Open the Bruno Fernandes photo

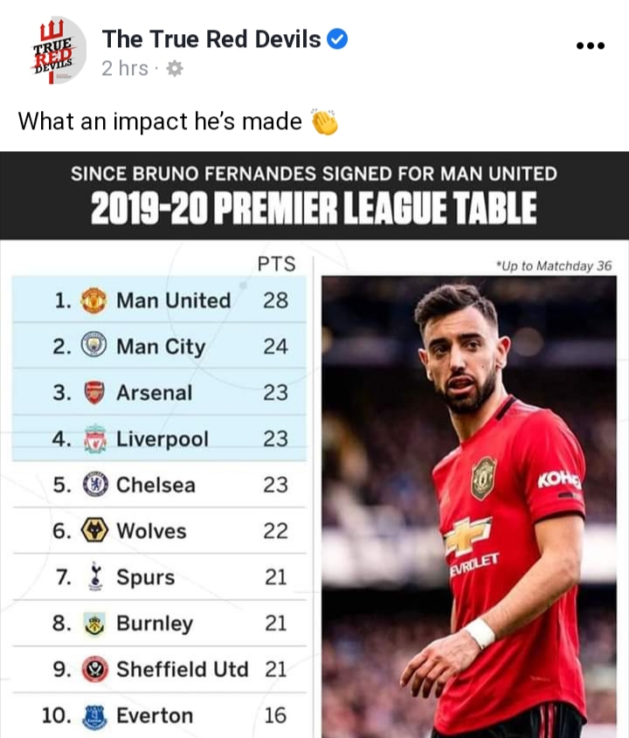coord(469,507)
